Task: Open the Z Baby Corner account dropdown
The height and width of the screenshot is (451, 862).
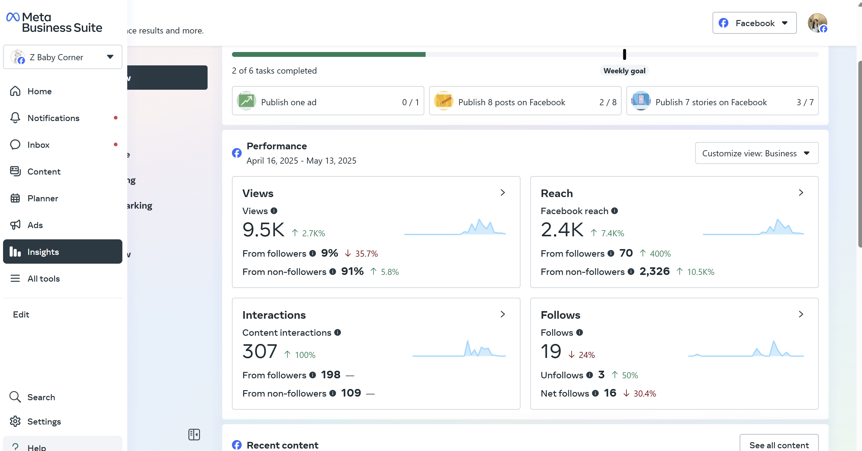Action: coord(63,57)
